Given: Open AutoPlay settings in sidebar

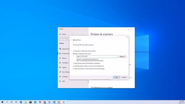Looking at the screenshot, I should 65,77.
